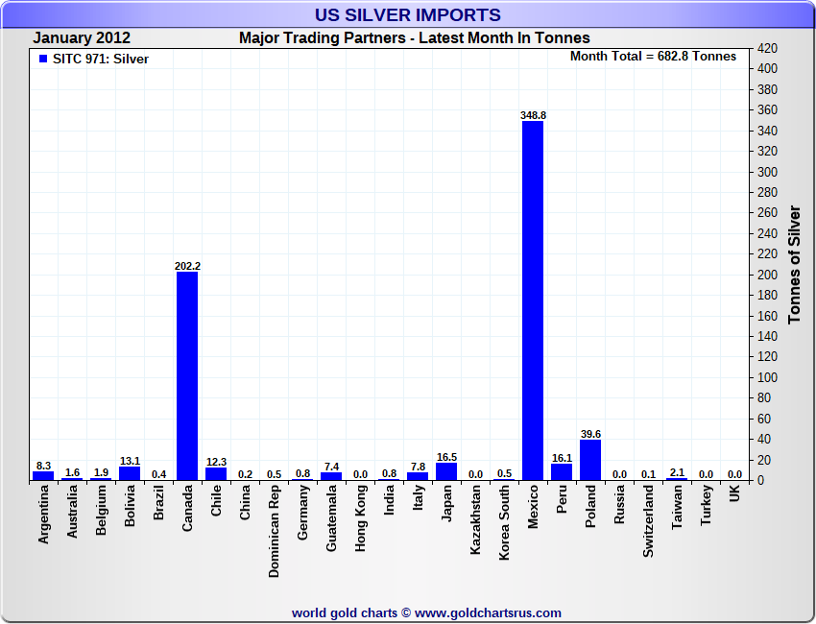Click the Dominican Rep x-axis label
Image resolution: width=816 pixels, height=624 pixels.
(275, 529)
